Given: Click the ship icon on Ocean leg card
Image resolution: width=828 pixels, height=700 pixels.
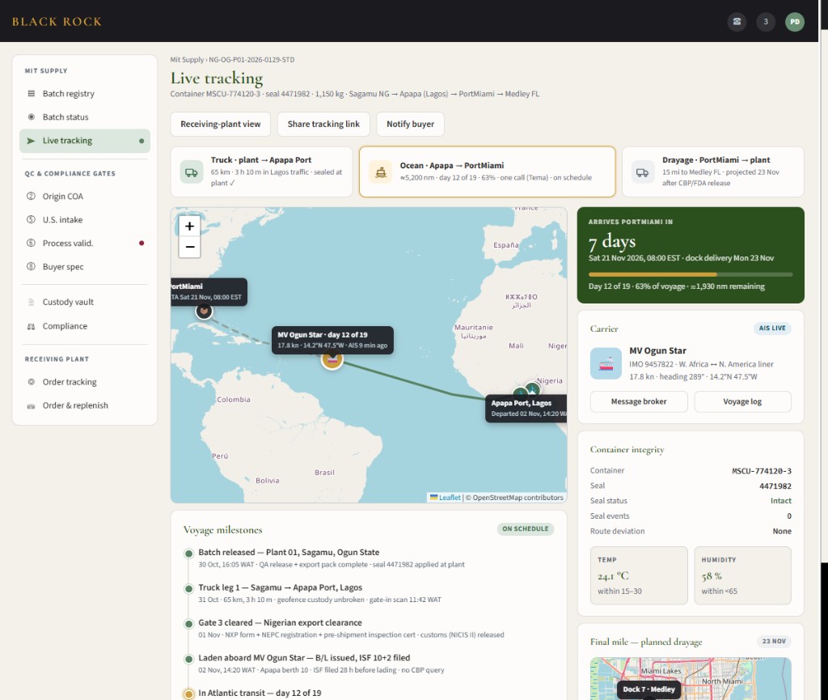Looking at the screenshot, I should coord(380,172).
